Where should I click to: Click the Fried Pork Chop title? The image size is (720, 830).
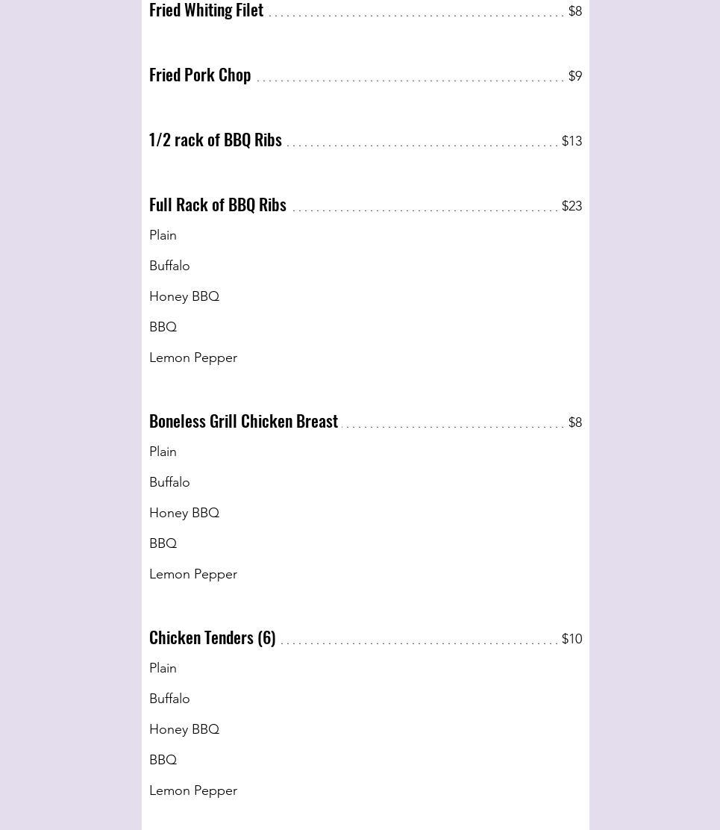tap(200, 75)
